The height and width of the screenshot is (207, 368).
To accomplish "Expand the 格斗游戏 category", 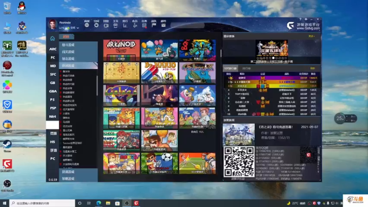I will coord(78,45).
